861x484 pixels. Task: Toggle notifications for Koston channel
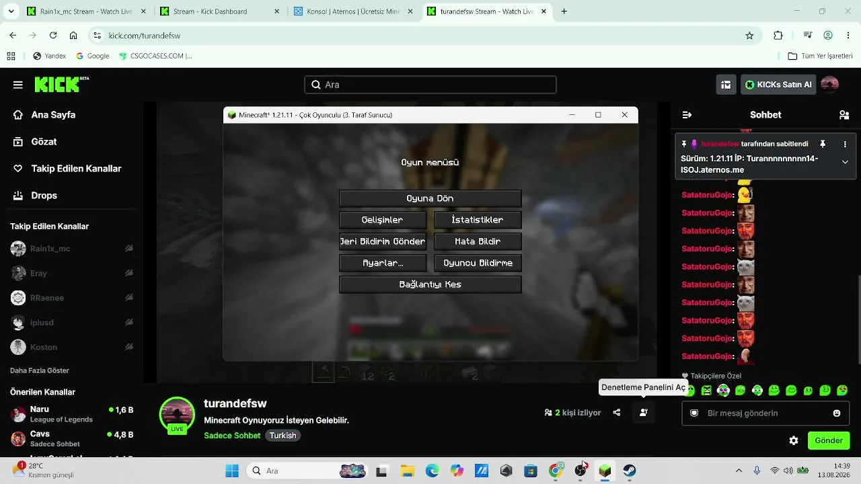click(129, 347)
